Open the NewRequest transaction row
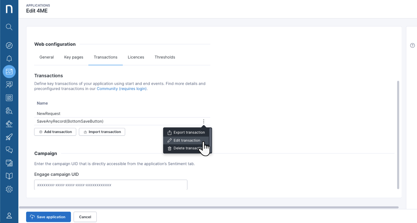 click(x=48, y=113)
